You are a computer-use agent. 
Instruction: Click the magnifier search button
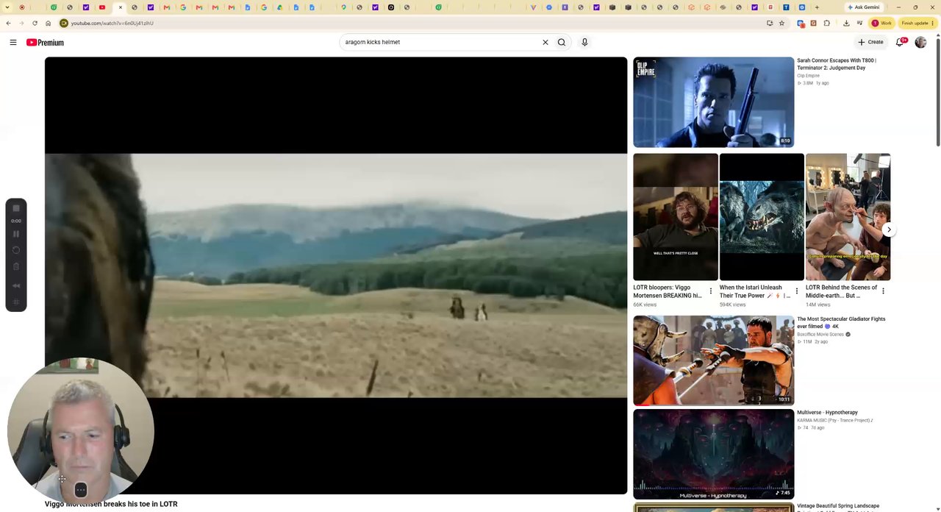click(562, 42)
